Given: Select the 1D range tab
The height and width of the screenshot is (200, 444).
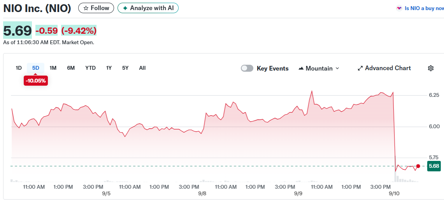Looking at the screenshot, I should [19, 68].
